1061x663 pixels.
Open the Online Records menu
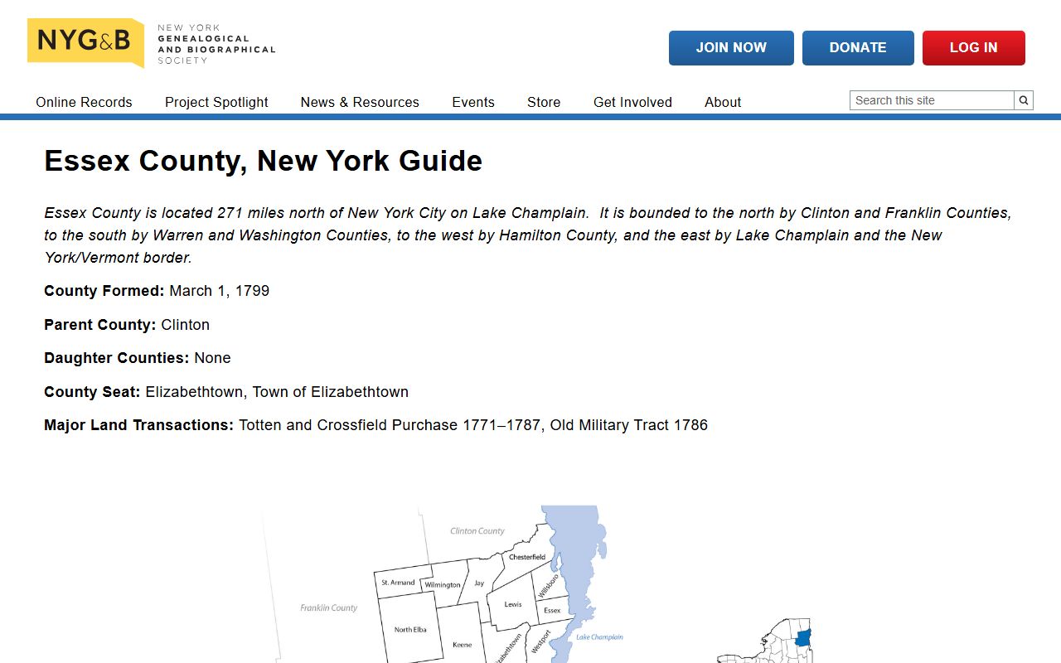[84, 102]
